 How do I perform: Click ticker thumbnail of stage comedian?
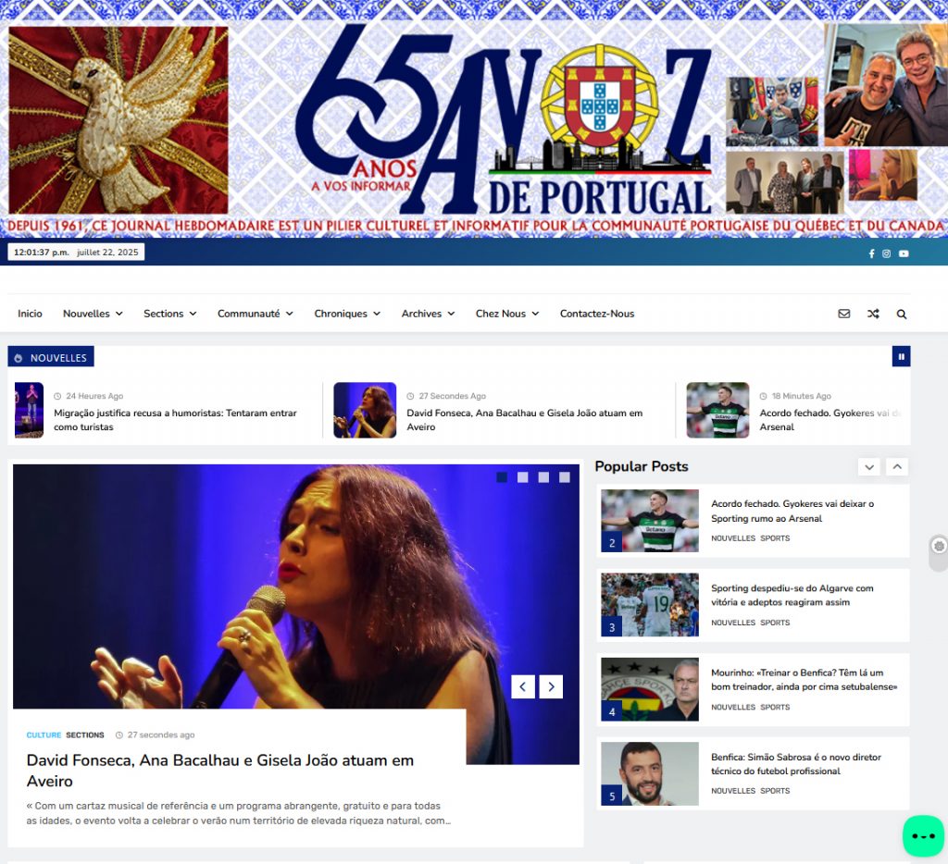(29, 410)
